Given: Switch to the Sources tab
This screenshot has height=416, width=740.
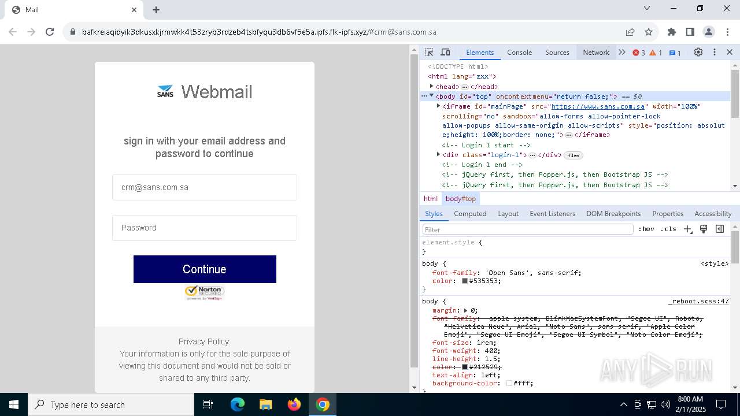Looking at the screenshot, I should click(x=557, y=52).
